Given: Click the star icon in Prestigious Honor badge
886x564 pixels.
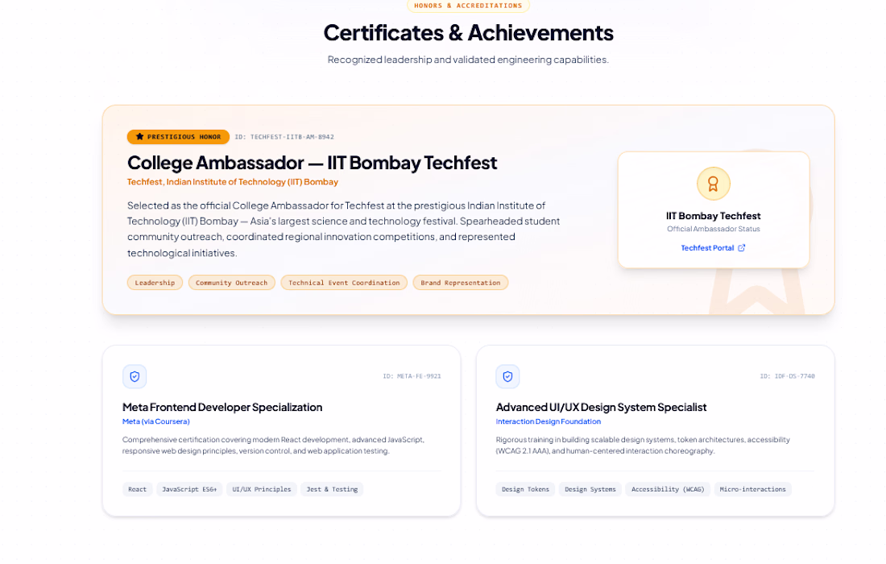Looking at the screenshot, I should (139, 137).
